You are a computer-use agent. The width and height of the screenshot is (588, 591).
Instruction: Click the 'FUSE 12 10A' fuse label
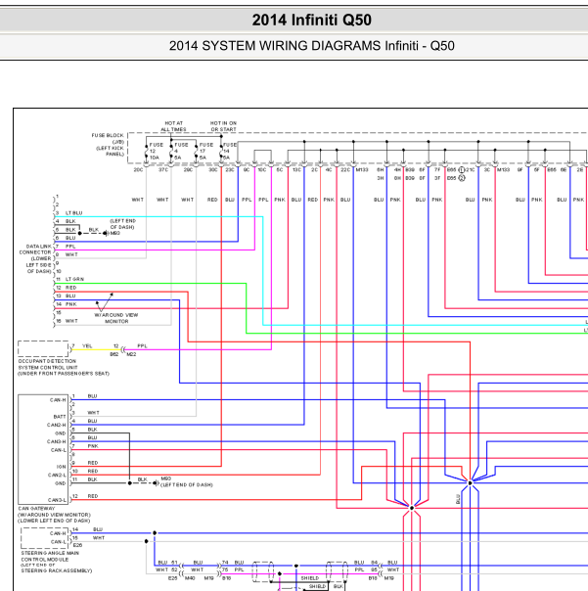click(x=156, y=151)
